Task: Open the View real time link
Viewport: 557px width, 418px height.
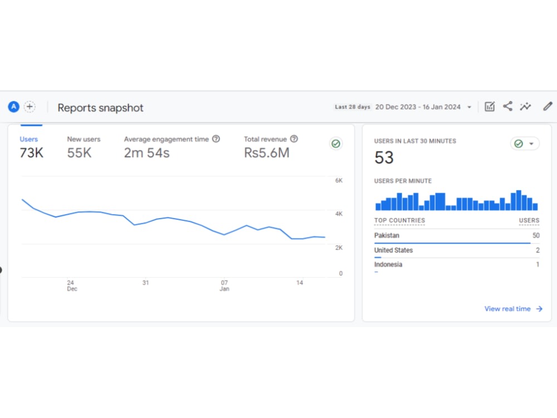Action: [x=514, y=309]
